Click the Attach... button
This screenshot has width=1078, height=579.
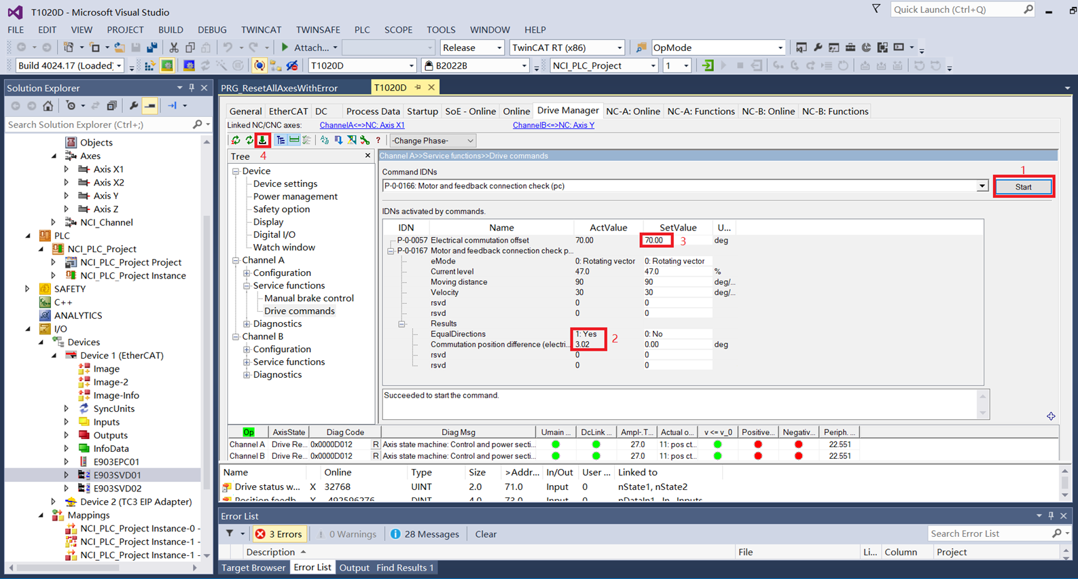pos(309,48)
